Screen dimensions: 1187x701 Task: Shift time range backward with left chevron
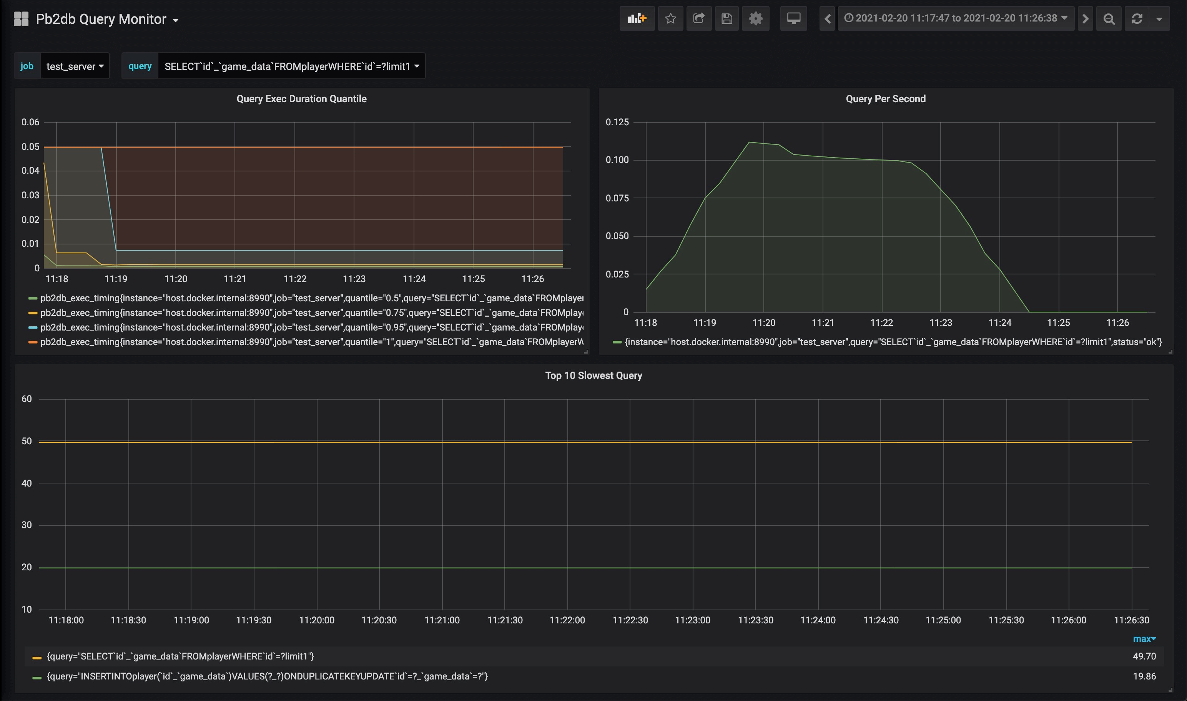click(827, 19)
